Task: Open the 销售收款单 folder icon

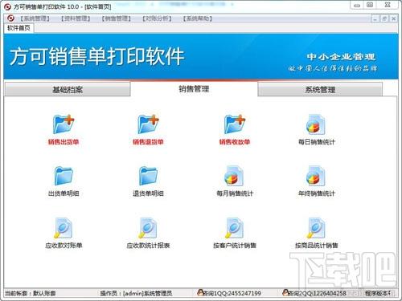Action: point(235,124)
